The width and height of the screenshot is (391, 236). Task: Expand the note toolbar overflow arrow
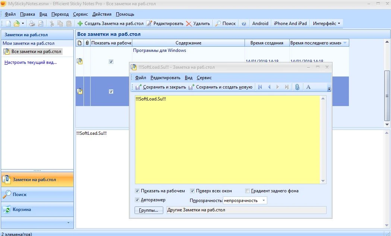pos(329,89)
